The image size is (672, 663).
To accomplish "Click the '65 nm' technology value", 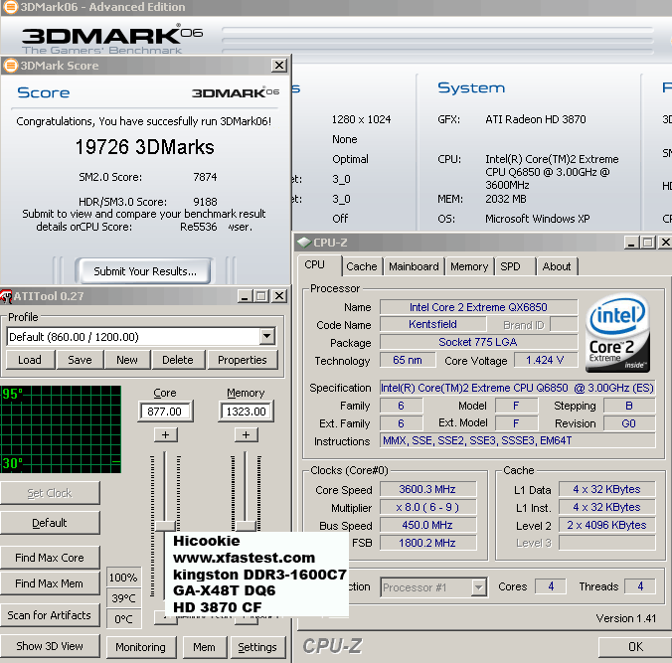I will point(408,360).
